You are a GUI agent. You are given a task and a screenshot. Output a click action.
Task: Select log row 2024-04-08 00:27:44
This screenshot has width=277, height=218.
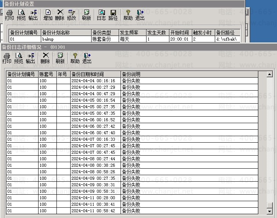(x=132, y=159)
